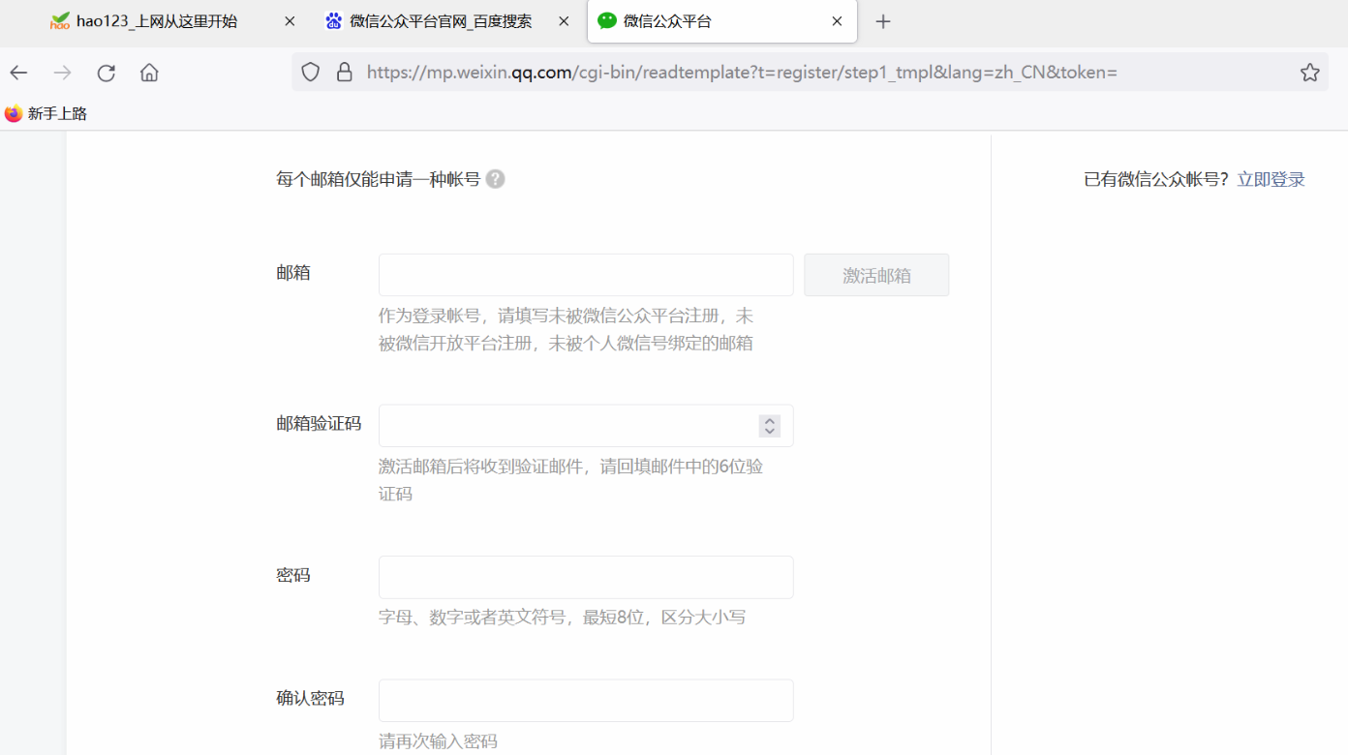This screenshot has width=1348, height=755.
Task: Focus the 邮箱 input field
Action: click(x=586, y=275)
